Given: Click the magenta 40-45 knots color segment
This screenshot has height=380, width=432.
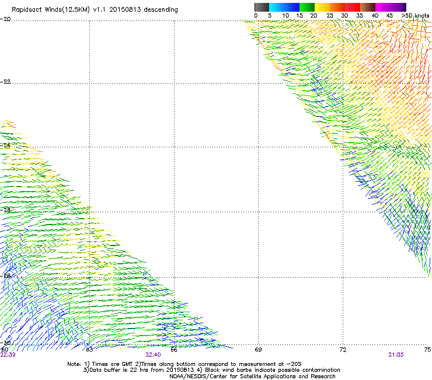Looking at the screenshot, I should pos(383,7).
